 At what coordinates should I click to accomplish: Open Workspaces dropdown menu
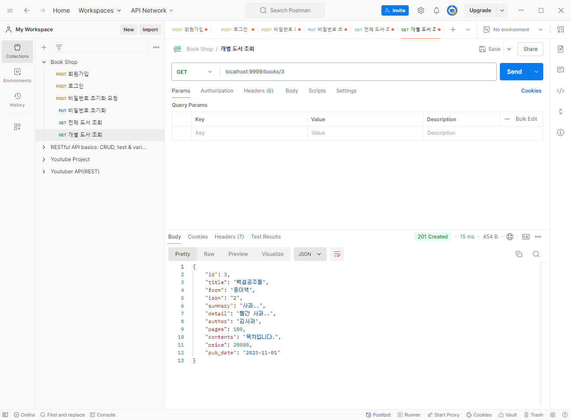click(x=100, y=10)
